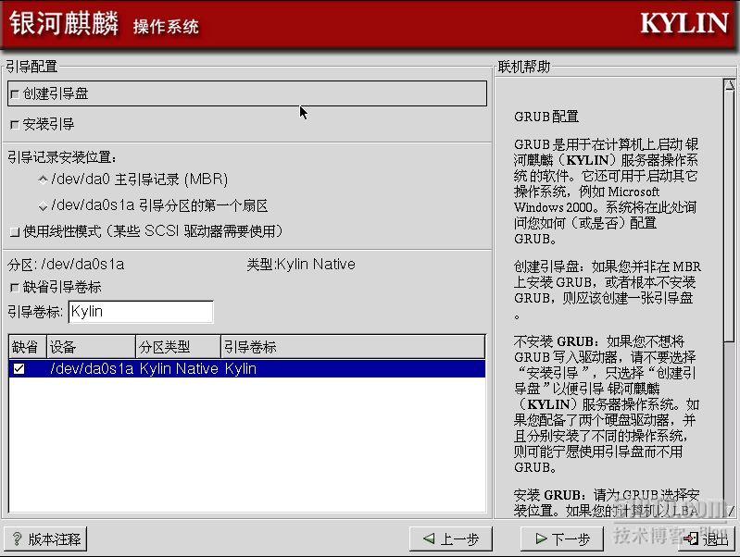Click the 分区类型 column header
The image size is (740, 557).
179,347
